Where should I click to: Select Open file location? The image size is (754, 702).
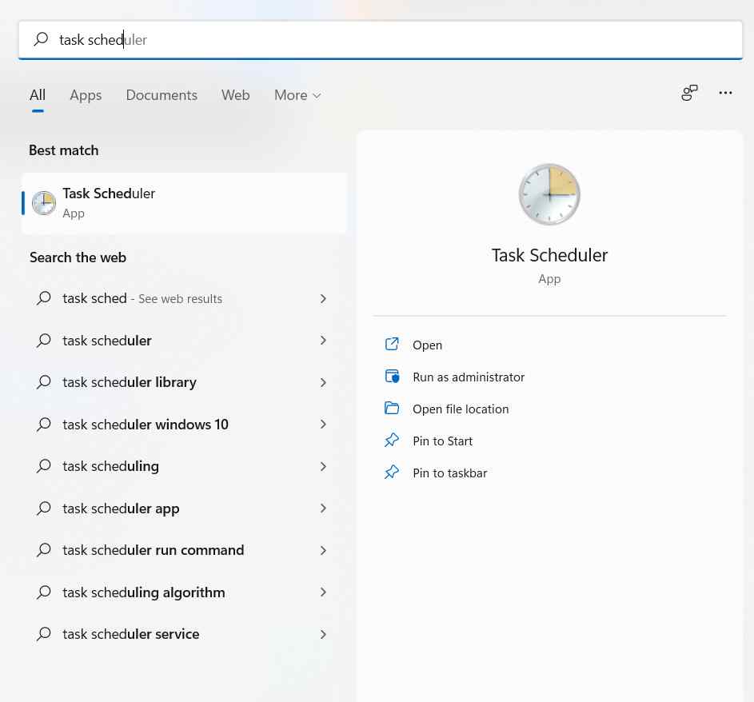[461, 409]
